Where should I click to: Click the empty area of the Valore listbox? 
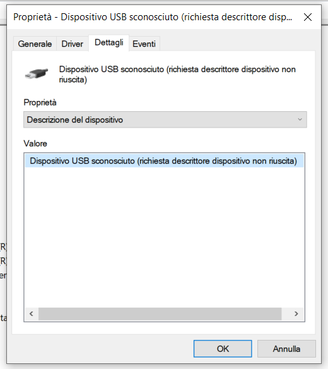(x=164, y=236)
